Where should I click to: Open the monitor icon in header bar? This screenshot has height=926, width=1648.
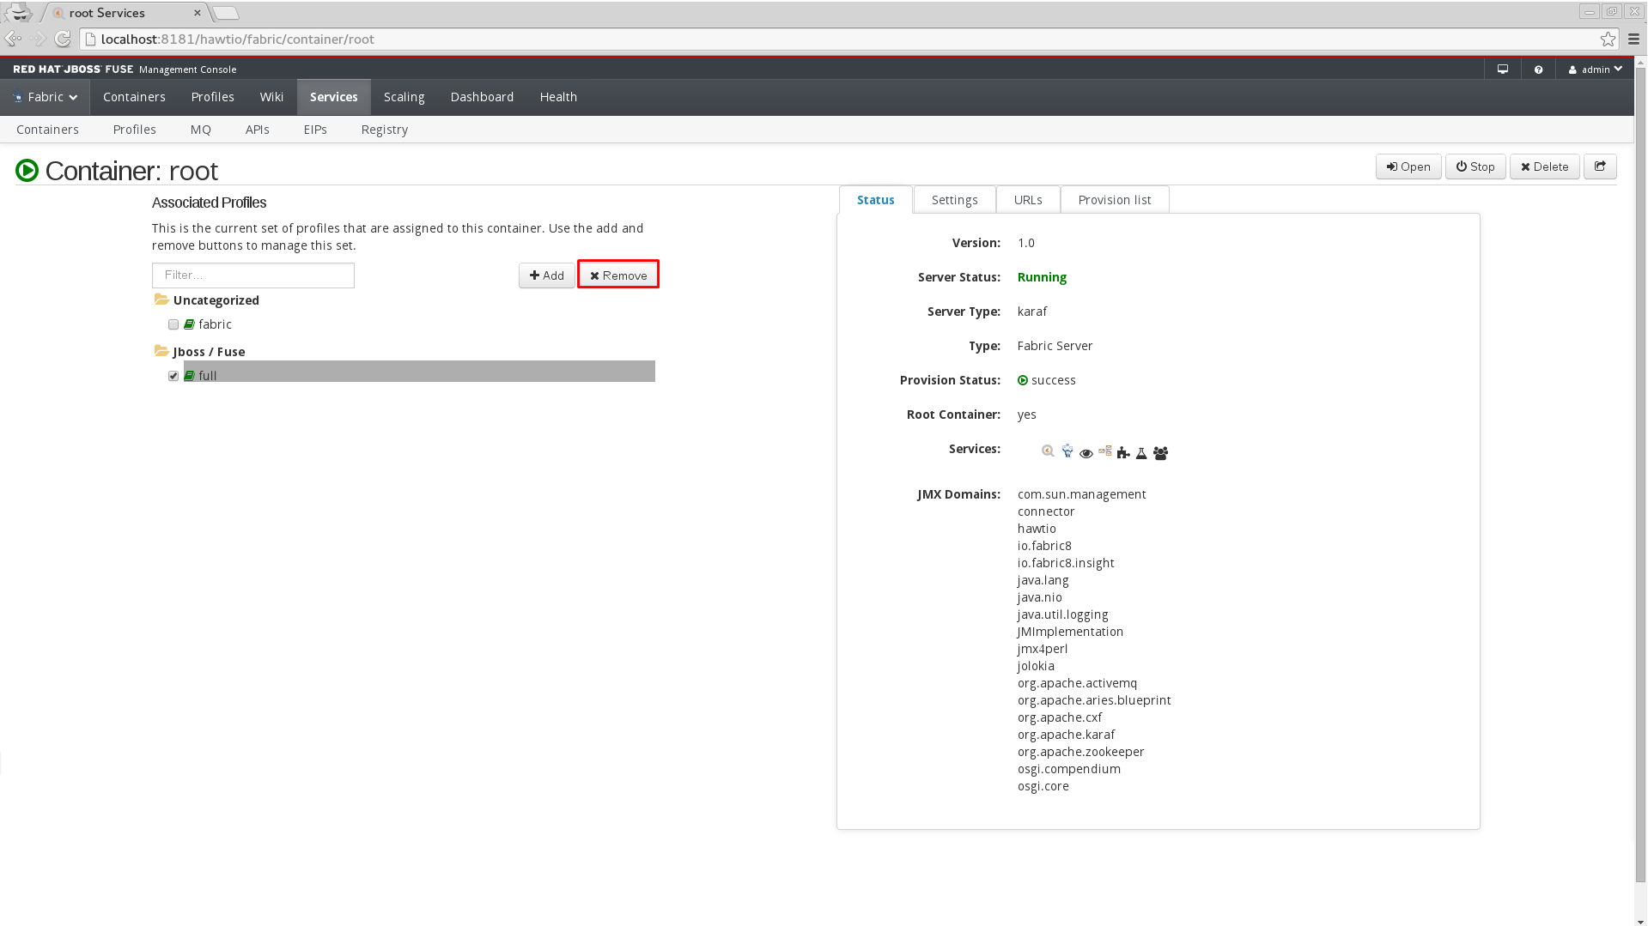[x=1503, y=70]
